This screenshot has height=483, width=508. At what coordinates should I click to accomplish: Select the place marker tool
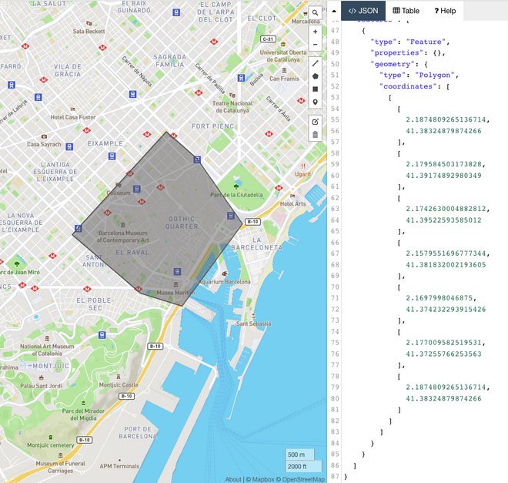click(x=315, y=102)
